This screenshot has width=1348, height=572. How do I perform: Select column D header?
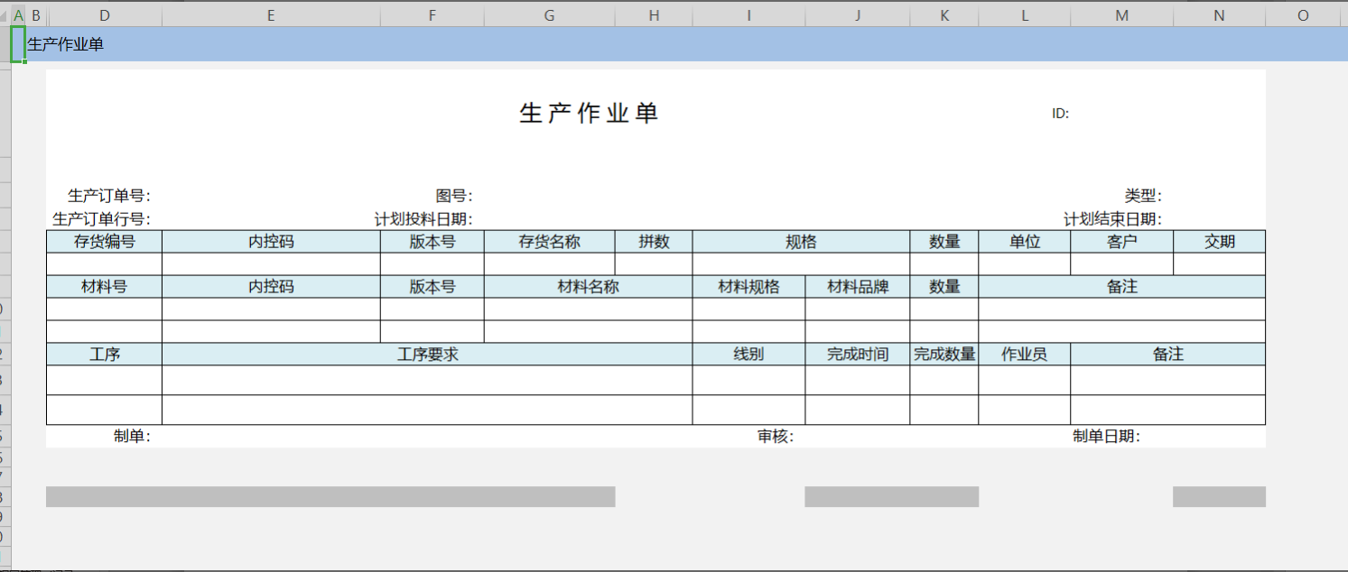pyautogui.click(x=105, y=15)
